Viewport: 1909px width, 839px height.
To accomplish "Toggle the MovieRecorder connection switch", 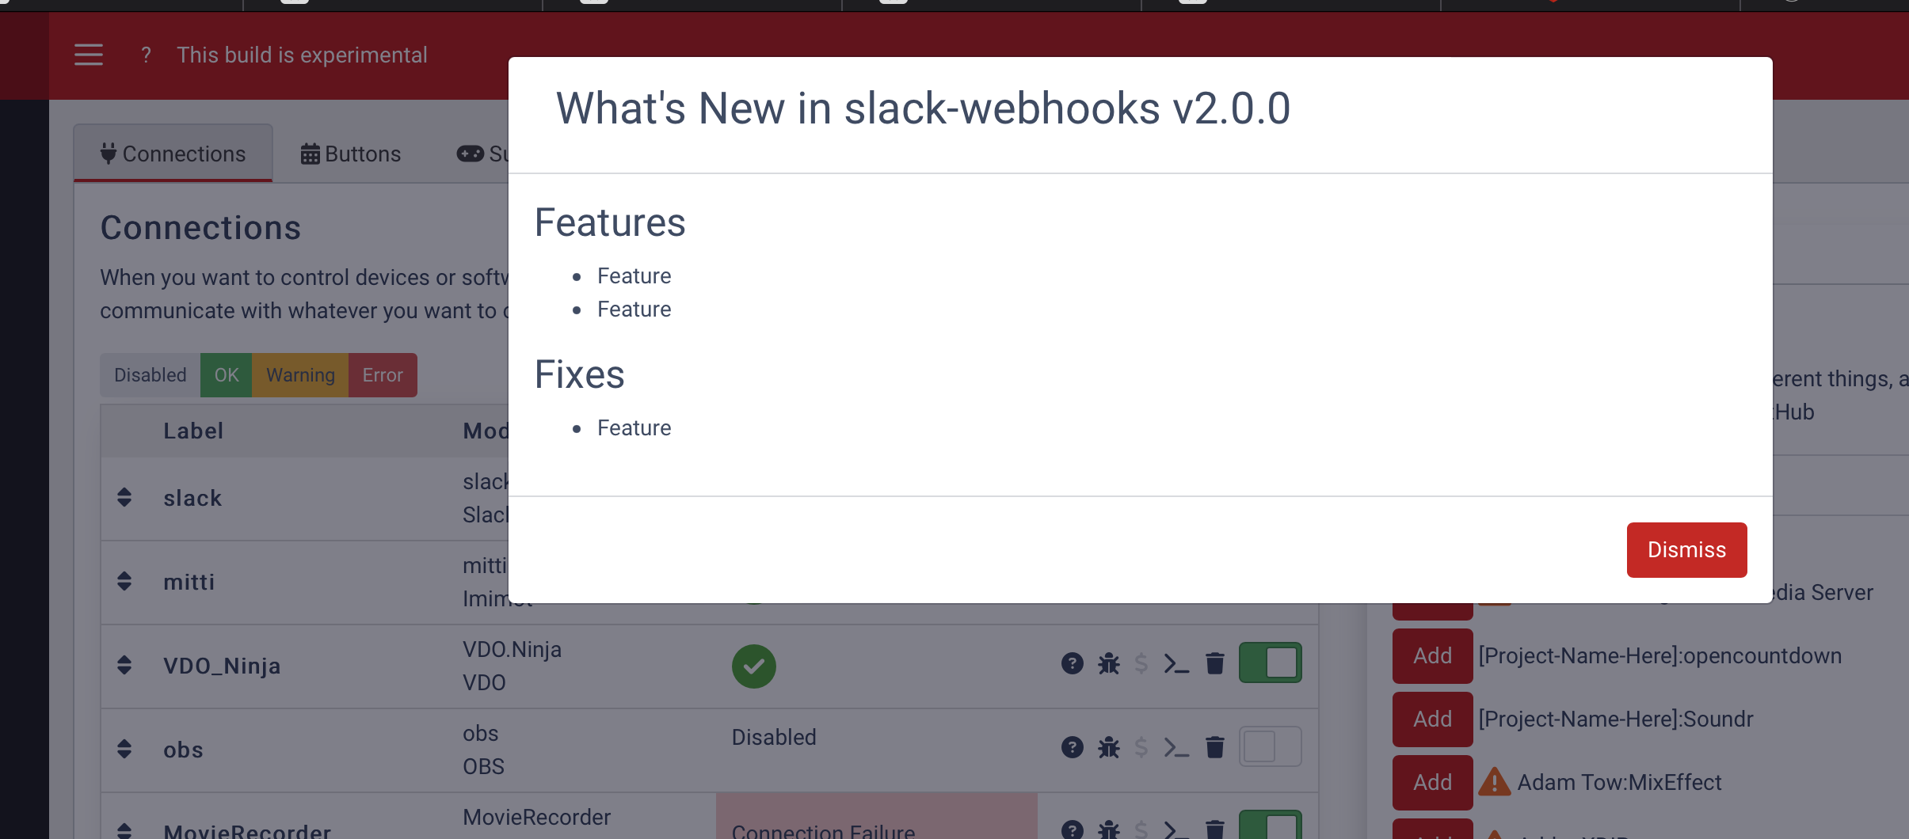I will point(1271,829).
